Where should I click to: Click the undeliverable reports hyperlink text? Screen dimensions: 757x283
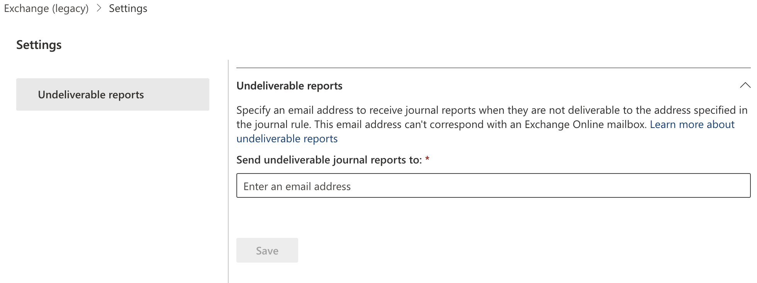pos(287,138)
